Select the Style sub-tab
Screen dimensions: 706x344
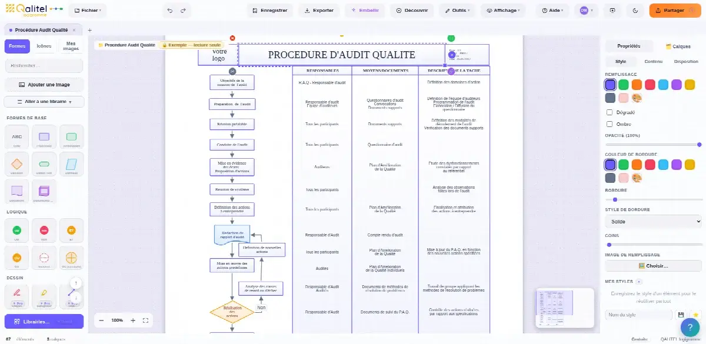point(621,61)
